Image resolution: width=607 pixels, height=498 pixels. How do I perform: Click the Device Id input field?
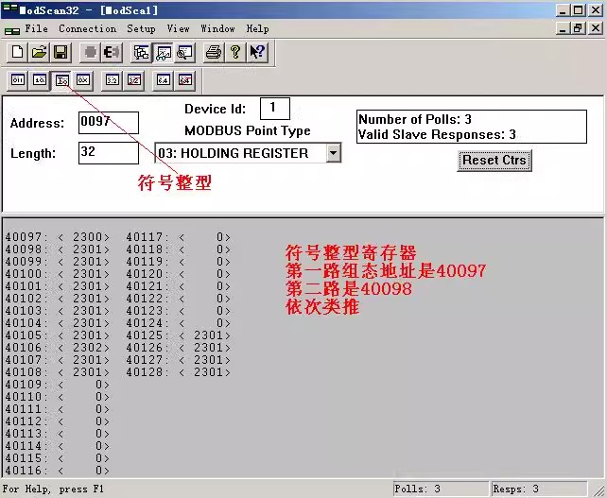[275, 109]
